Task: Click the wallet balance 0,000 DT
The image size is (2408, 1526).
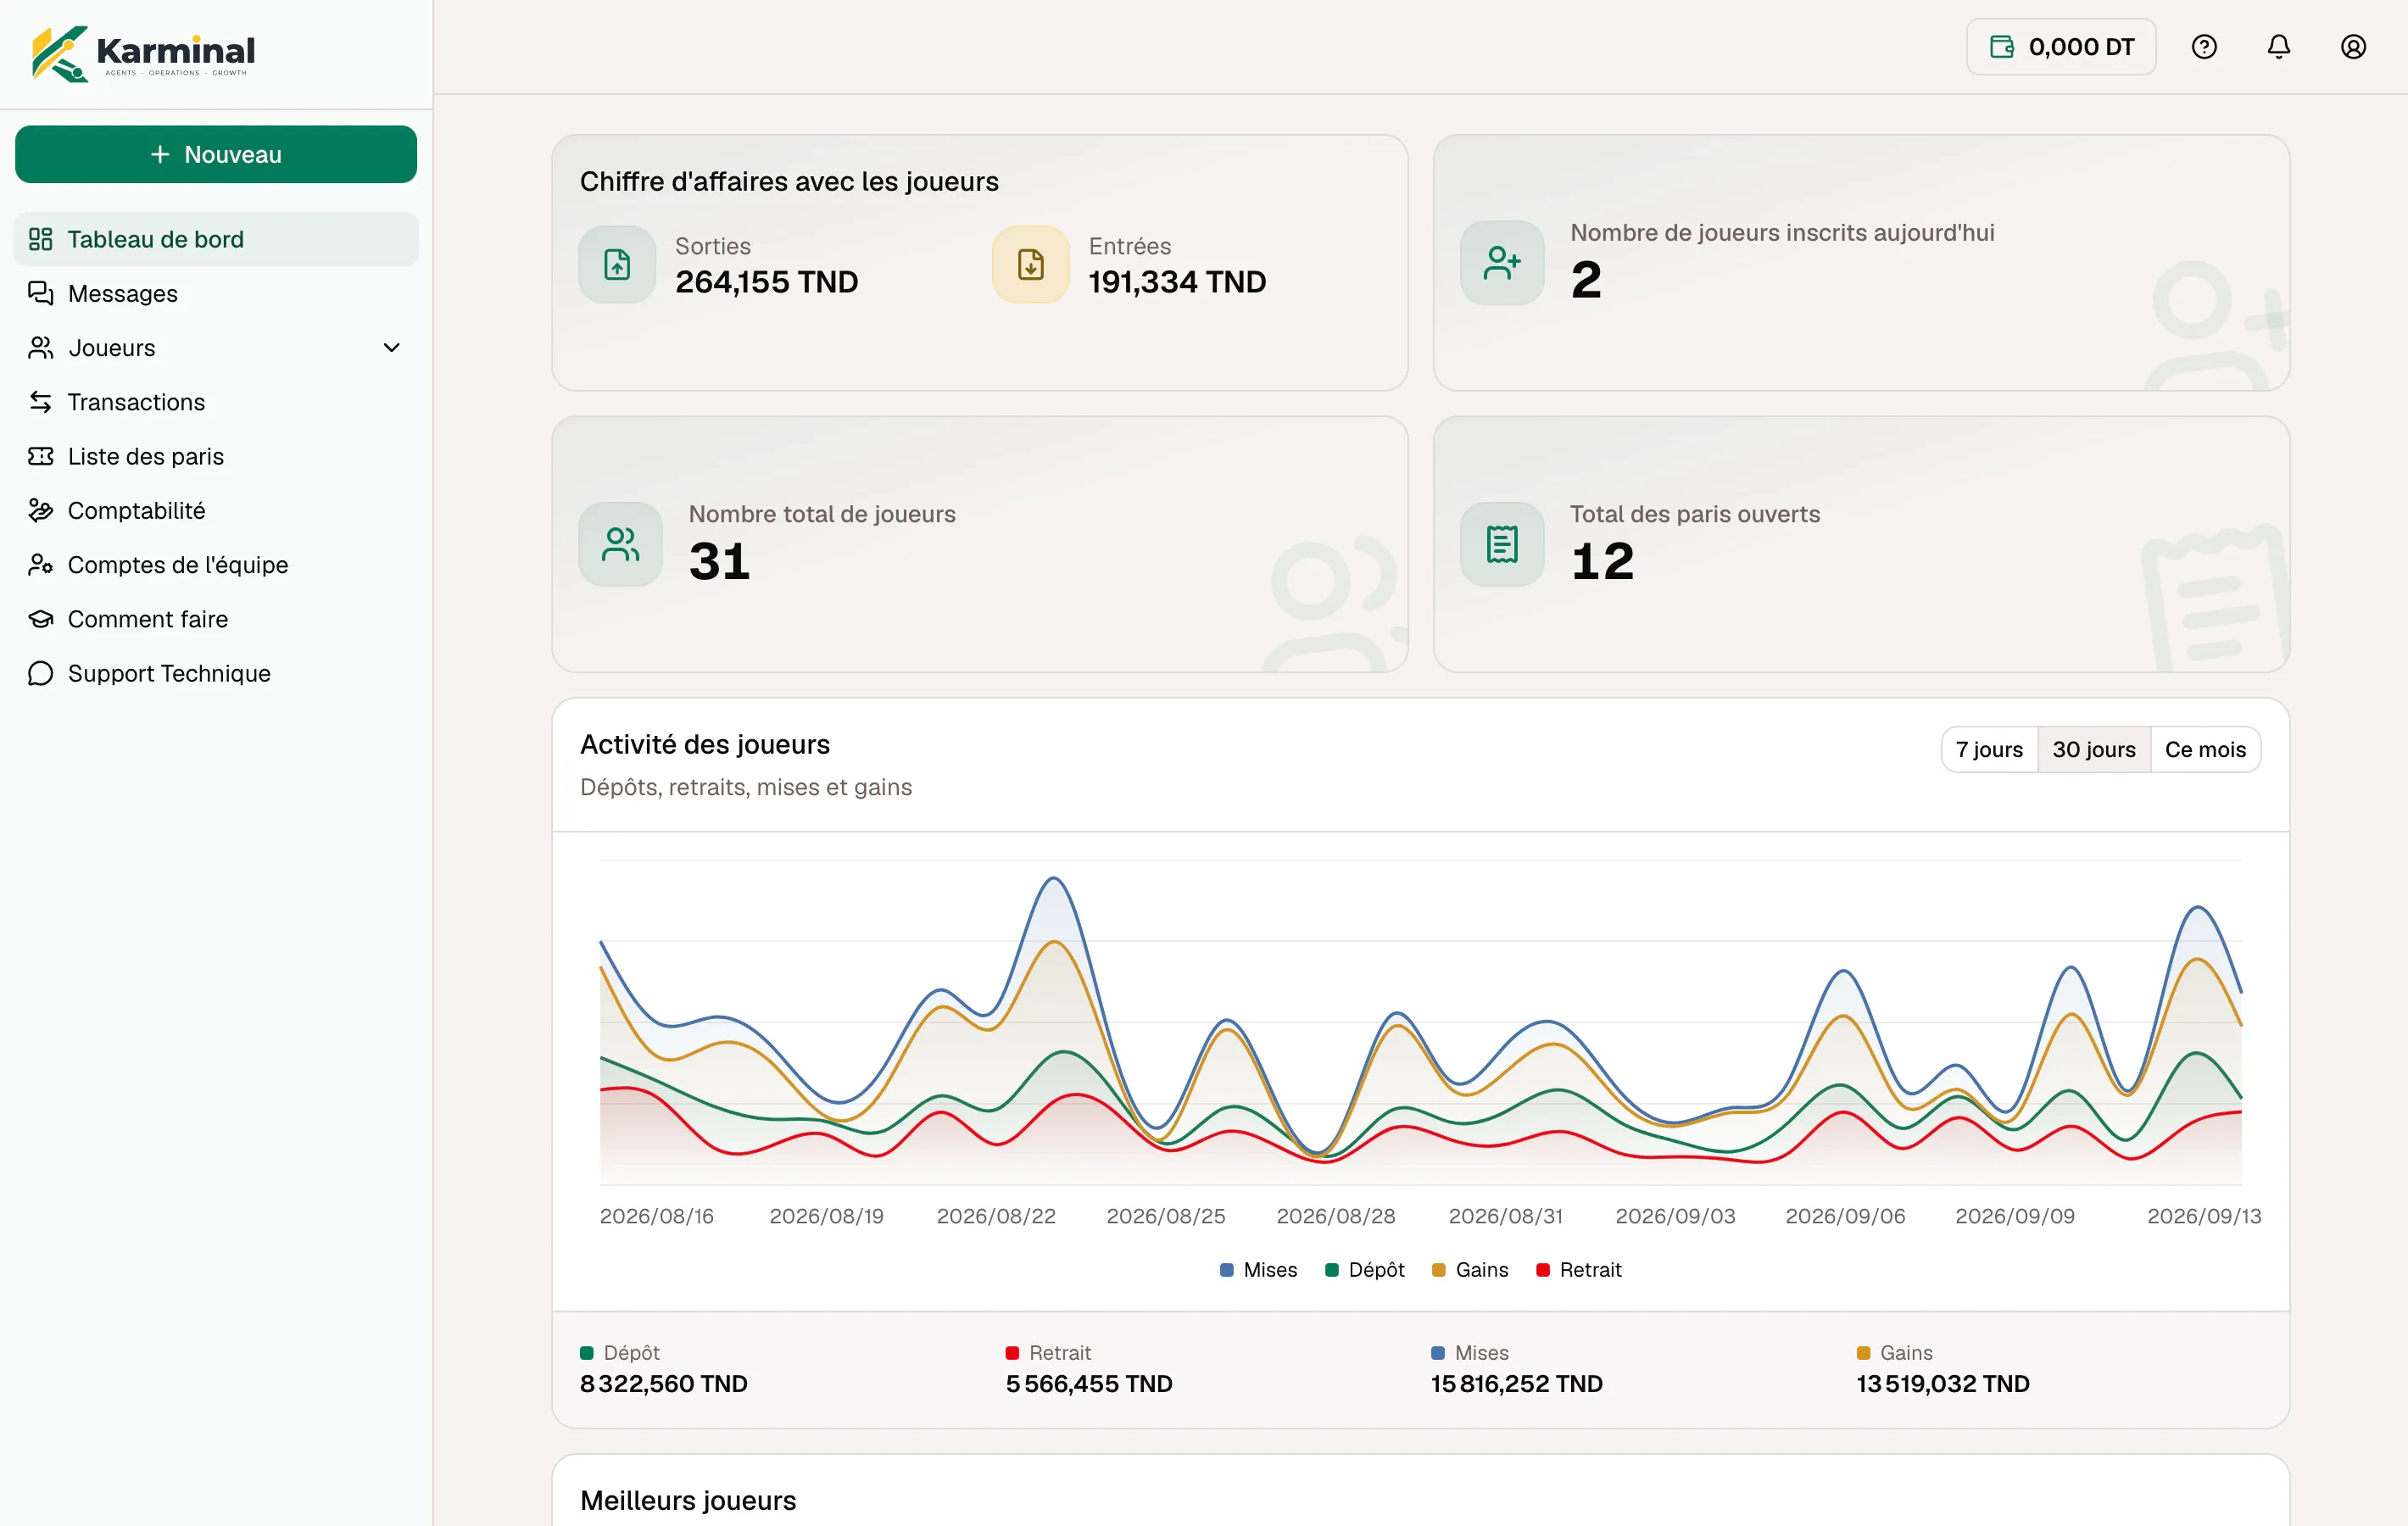Action: tap(2060, 47)
